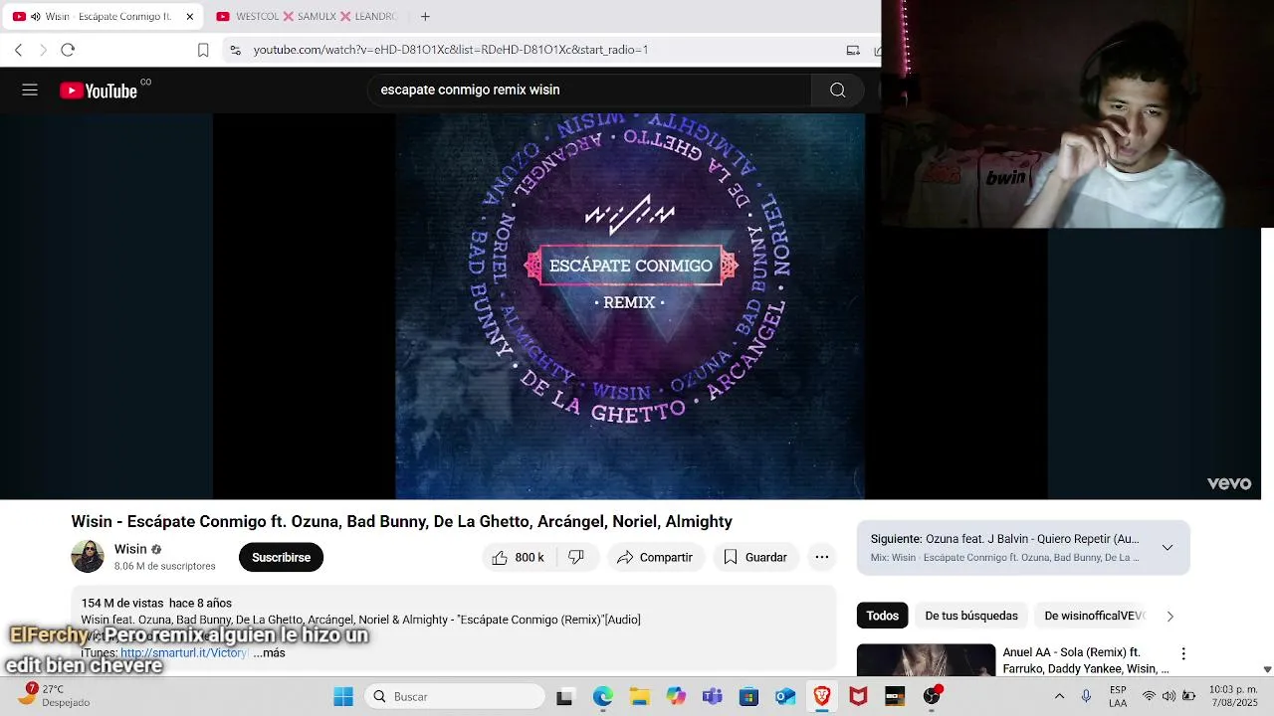Image resolution: width=1274 pixels, height=716 pixels.
Task: Open File Explorer from the taskbar
Action: pyautogui.click(x=639, y=696)
